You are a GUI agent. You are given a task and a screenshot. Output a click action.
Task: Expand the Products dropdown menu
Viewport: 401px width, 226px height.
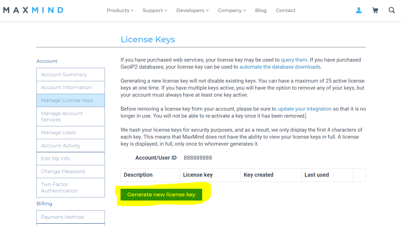pyautogui.click(x=120, y=10)
